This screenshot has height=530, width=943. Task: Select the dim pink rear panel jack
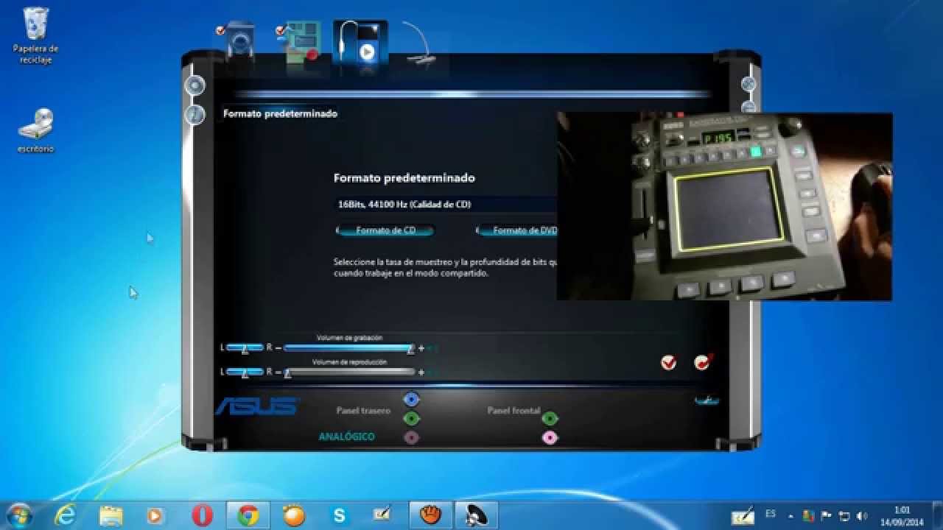pos(411,437)
